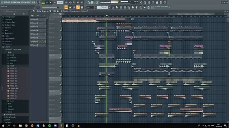Select Pattern 5 in picker

click(x=38, y=34)
